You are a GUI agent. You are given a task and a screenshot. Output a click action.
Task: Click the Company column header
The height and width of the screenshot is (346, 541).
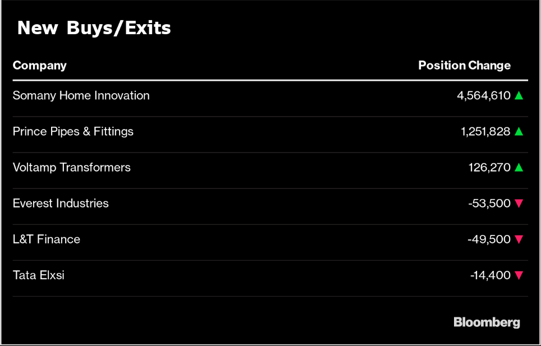[39, 65]
